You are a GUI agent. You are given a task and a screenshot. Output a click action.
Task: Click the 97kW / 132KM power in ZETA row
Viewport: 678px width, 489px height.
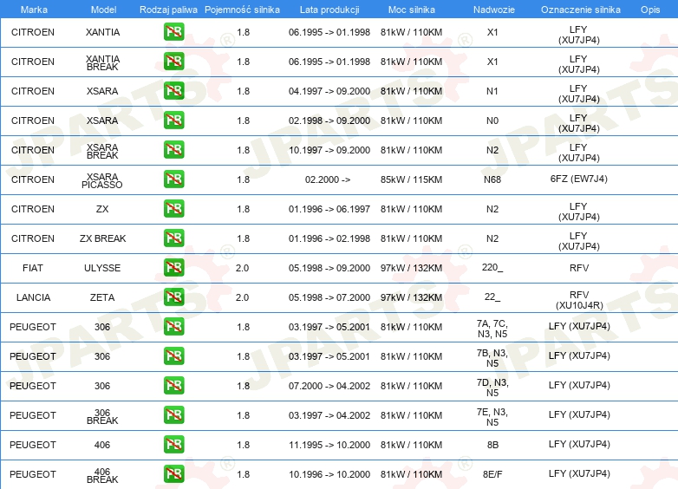pyautogui.click(x=411, y=297)
